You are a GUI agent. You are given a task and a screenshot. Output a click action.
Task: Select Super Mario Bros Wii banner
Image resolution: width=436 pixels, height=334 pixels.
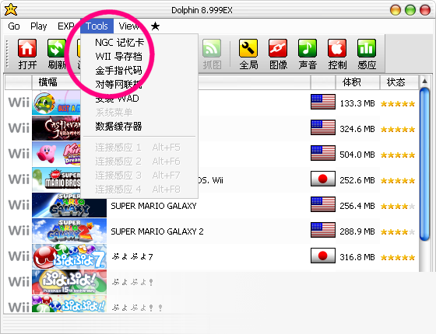(56, 179)
